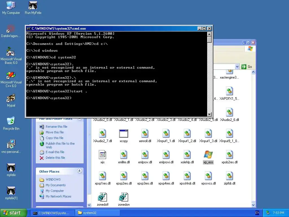The width and height of the screenshot is (289, 217).
Task: Click cmd window scrollbar down arrow
Action: click(x=209, y=114)
